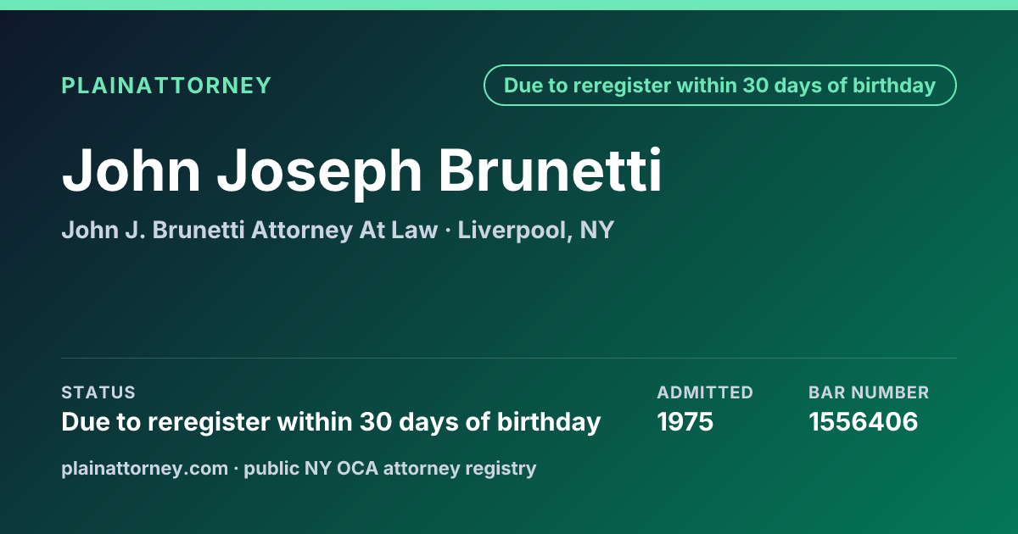Click the dot separator in the footer line
Viewport: 1018px width, 534px height.
pos(236,469)
